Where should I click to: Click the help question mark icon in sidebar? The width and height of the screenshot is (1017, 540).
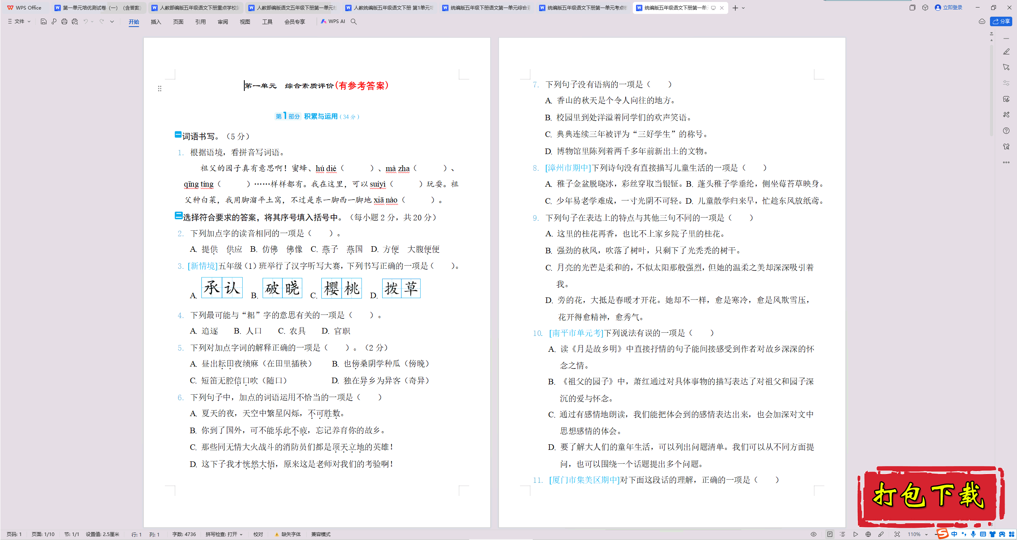coord(1006,131)
